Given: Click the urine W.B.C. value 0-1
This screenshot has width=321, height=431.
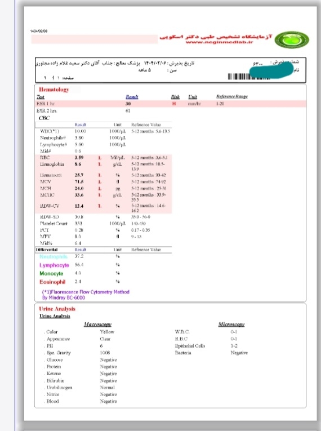Looking at the screenshot, I should [234, 332].
